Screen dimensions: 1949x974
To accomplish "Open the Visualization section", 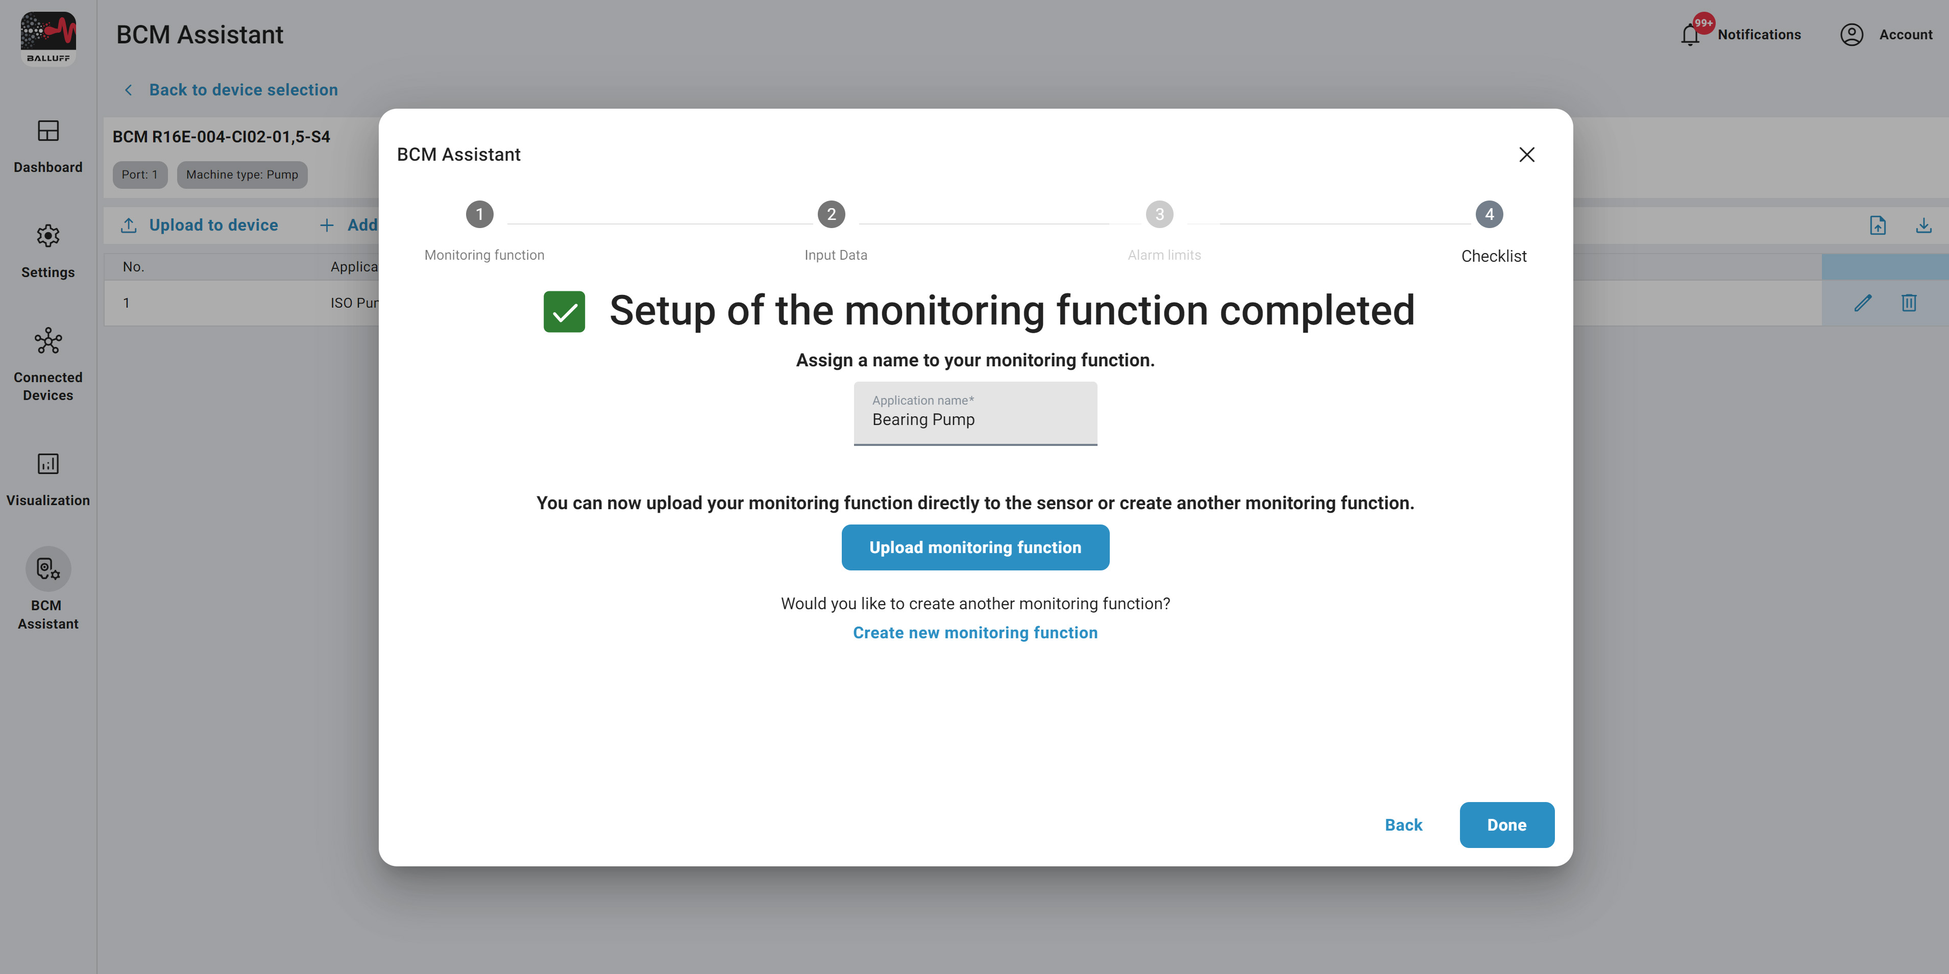I will pyautogui.click(x=47, y=464).
